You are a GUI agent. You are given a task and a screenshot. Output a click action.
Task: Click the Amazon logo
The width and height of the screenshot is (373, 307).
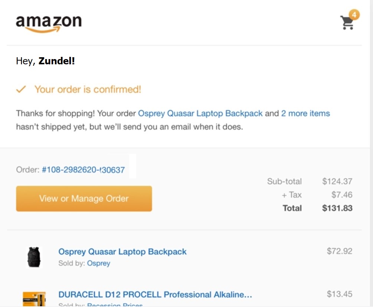49,23
